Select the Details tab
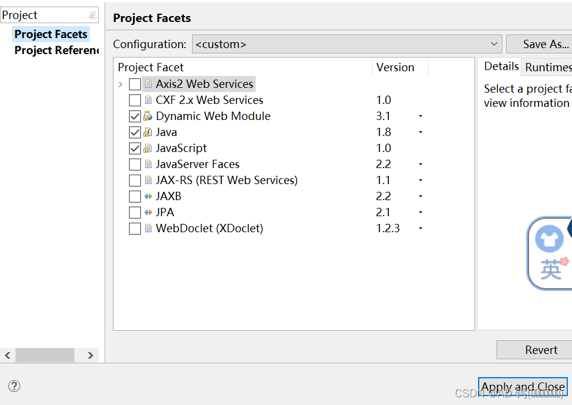This screenshot has width=572, height=405. coord(501,67)
